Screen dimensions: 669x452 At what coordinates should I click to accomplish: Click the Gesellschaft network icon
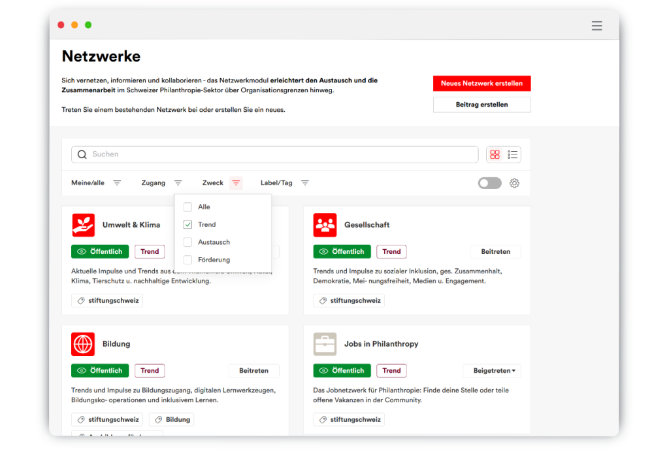pyautogui.click(x=325, y=225)
